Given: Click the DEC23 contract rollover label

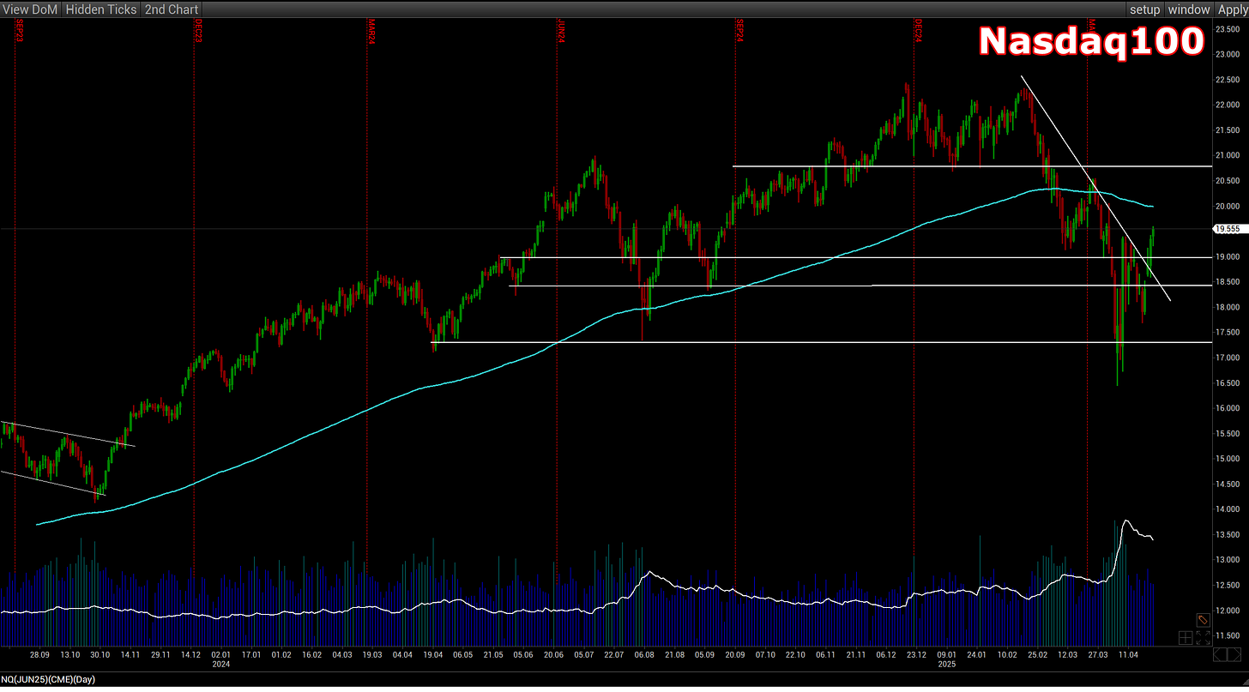Looking at the screenshot, I should [x=199, y=30].
